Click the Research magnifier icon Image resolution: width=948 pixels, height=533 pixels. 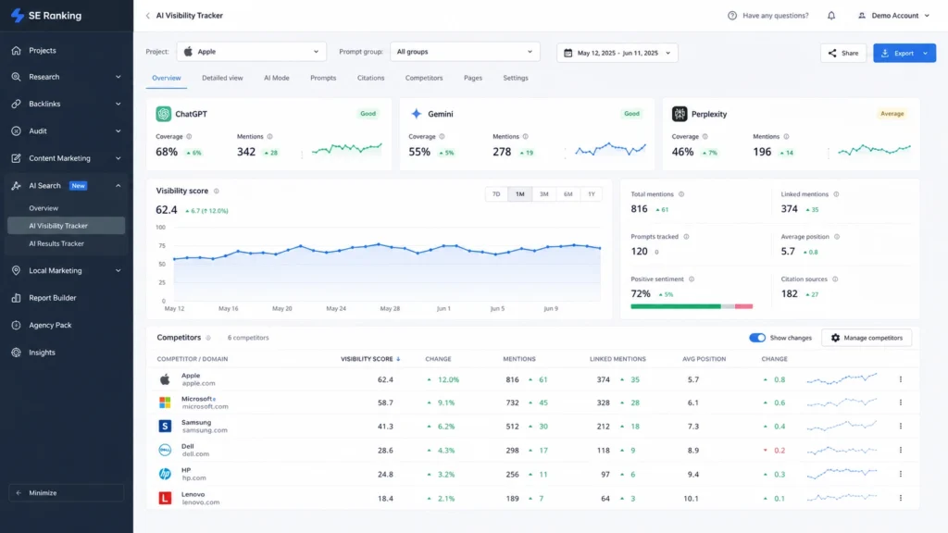17,77
